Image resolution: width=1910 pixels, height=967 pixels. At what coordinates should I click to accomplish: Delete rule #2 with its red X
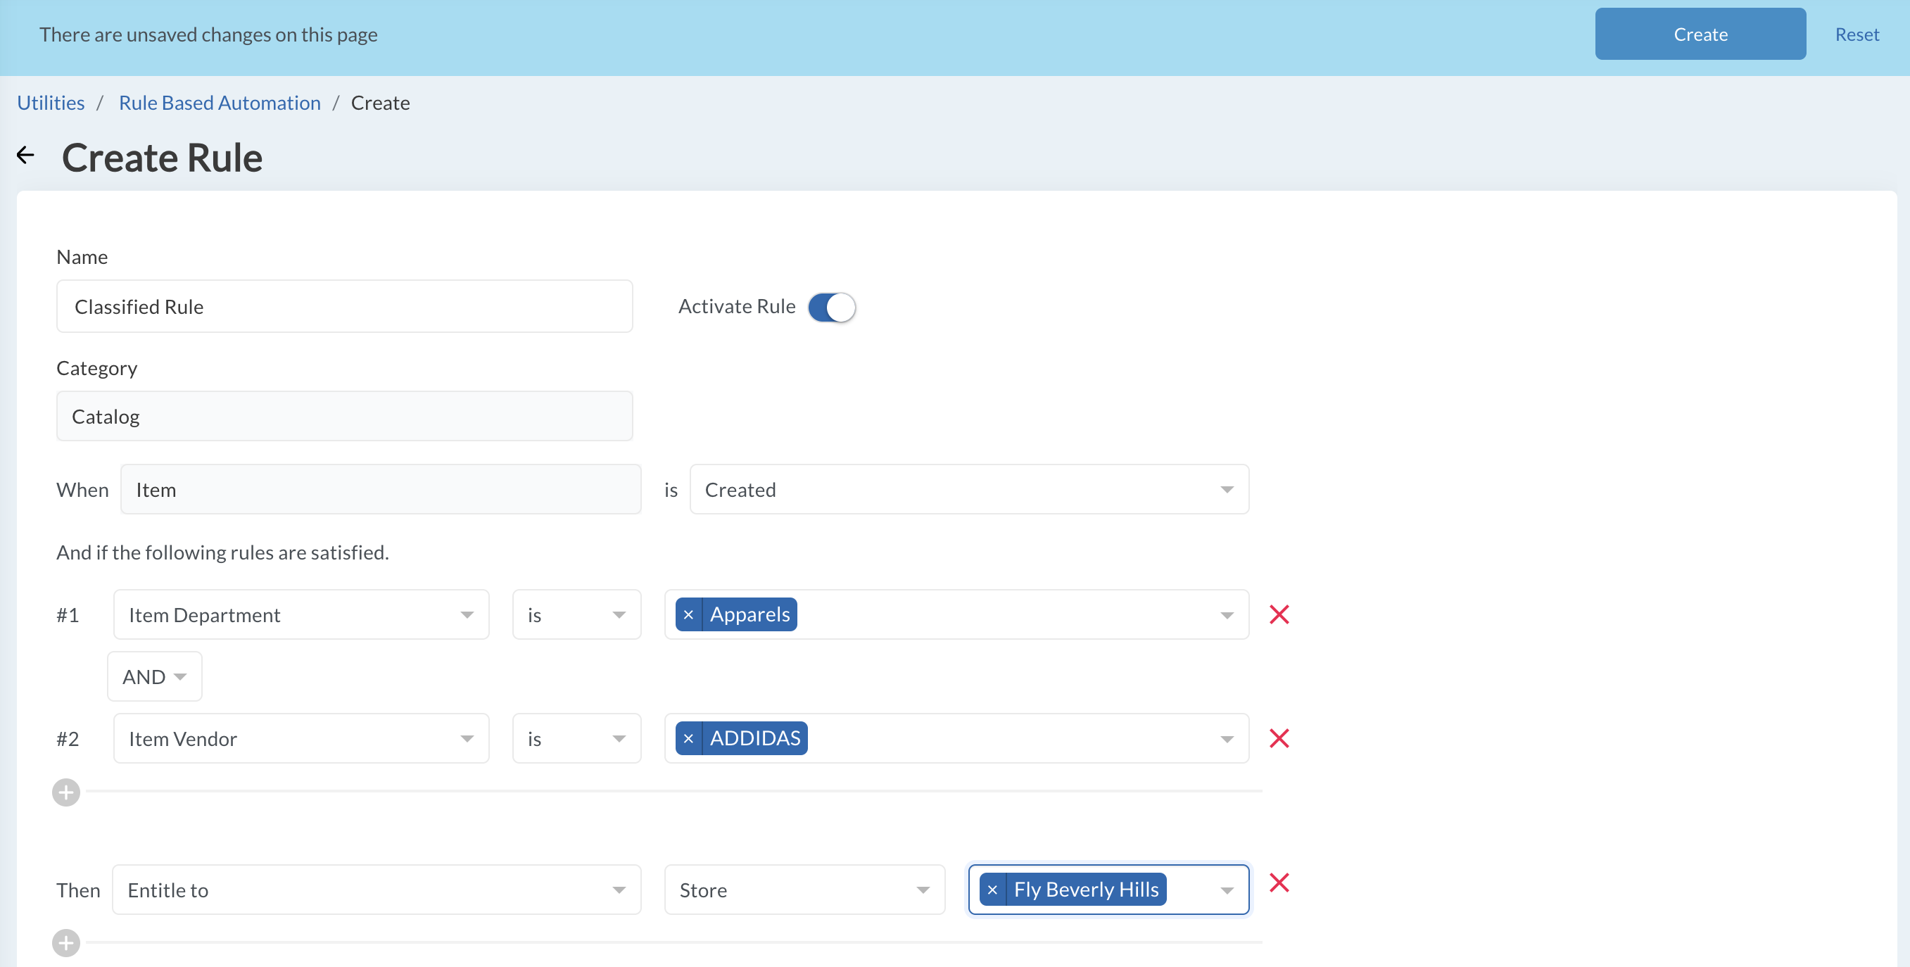coord(1279,738)
